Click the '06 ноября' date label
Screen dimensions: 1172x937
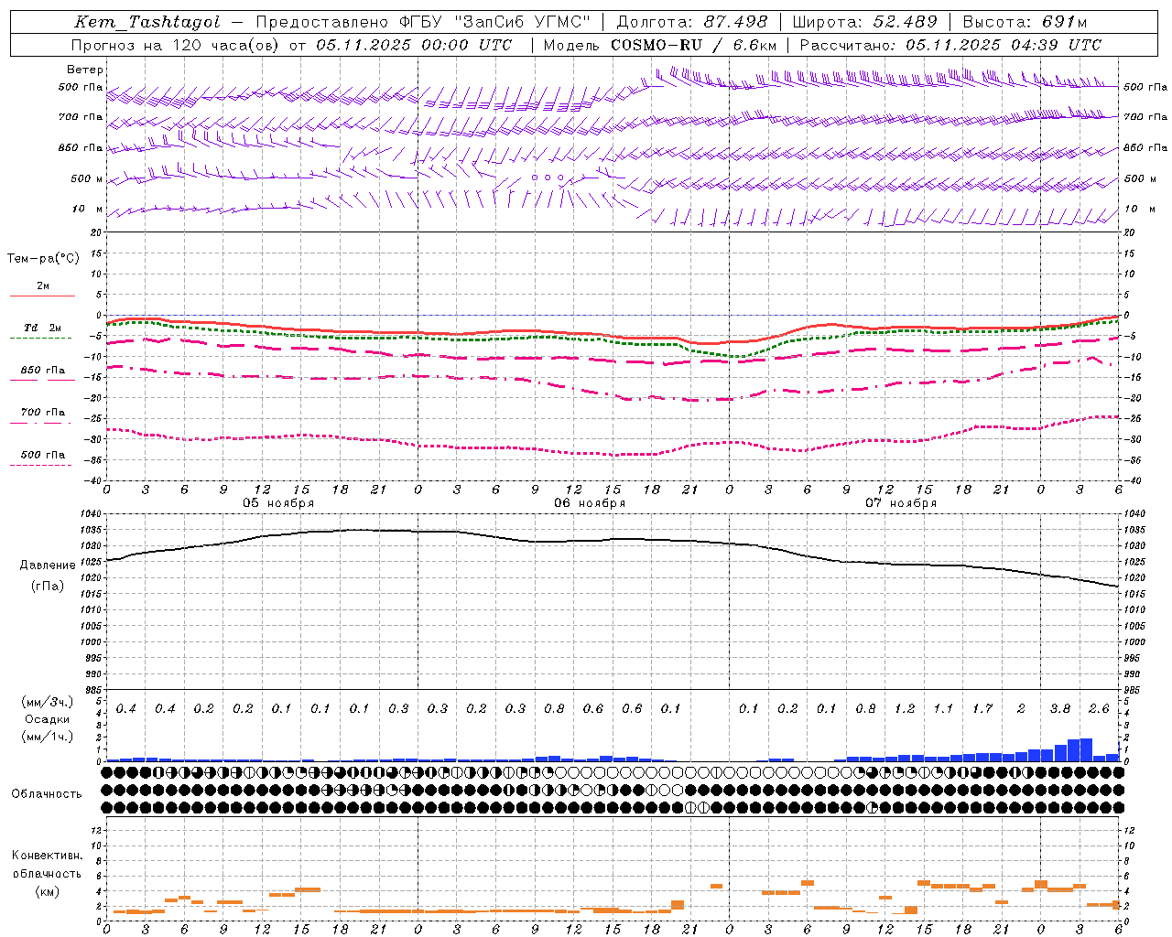point(590,502)
